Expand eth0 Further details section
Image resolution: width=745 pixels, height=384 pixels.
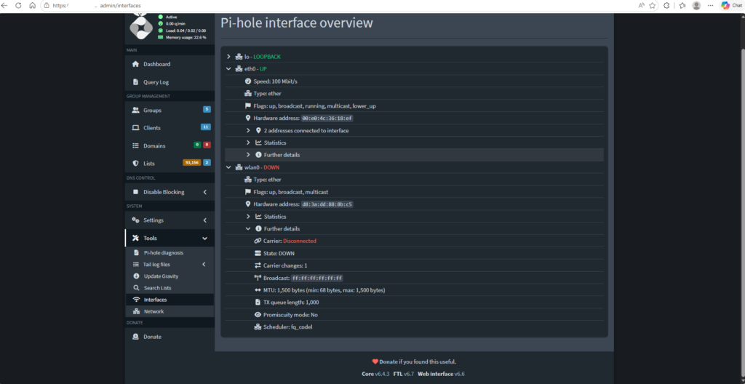[x=248, y=155]
